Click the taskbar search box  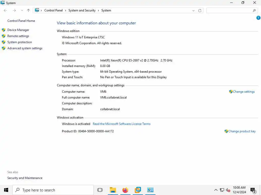(x=53, y=190)
